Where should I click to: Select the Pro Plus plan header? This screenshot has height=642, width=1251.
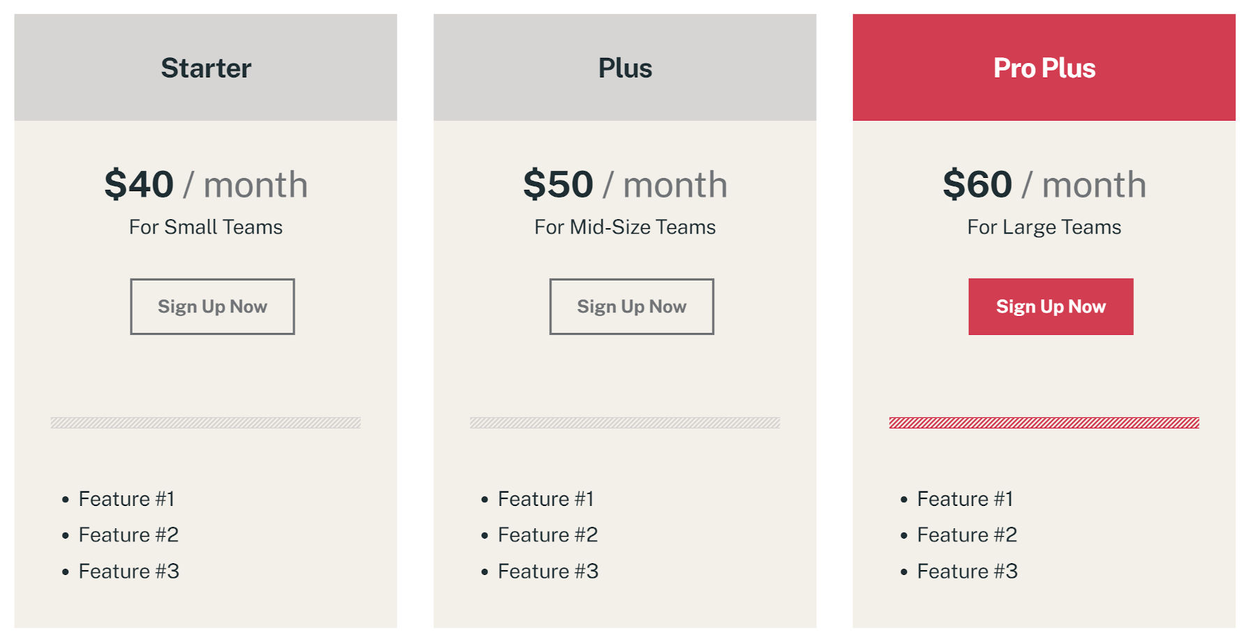click(x=1044, y=68)
